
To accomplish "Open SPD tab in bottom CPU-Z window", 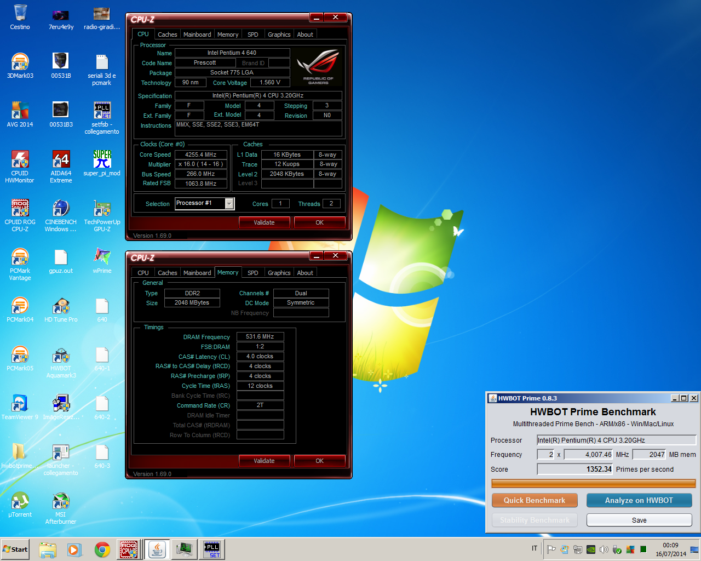I will tap(252, 273).
